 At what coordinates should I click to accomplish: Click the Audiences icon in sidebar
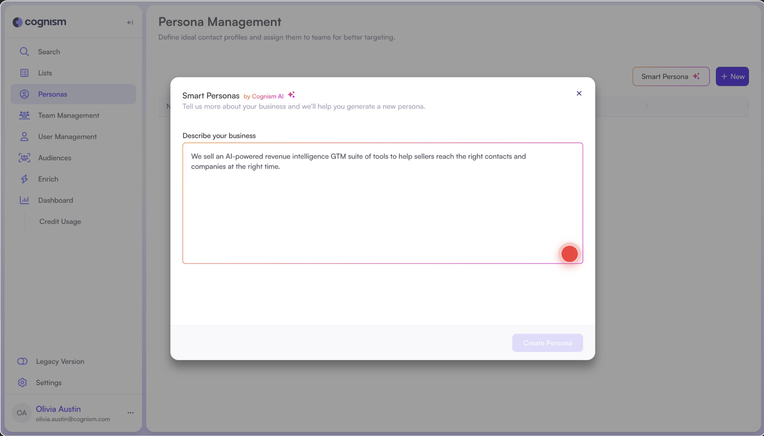[24, 158]
